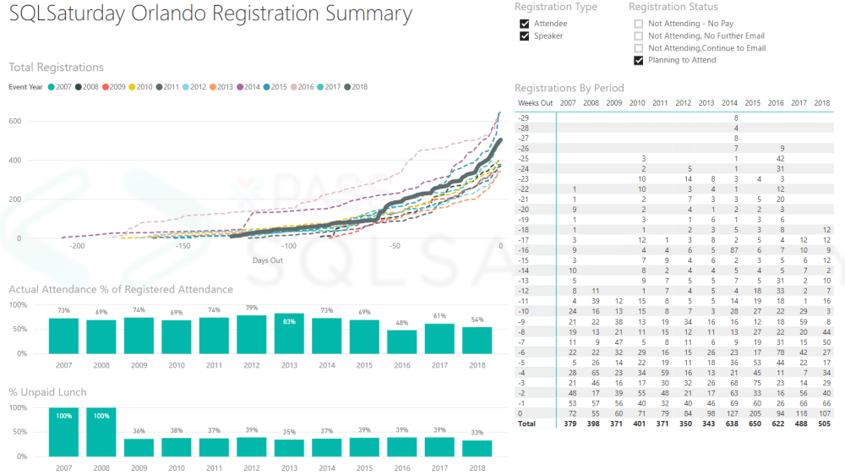Check Not Attending, No Further Email
The height and width of the screenshot is (475, 845).
click(639, 36)
